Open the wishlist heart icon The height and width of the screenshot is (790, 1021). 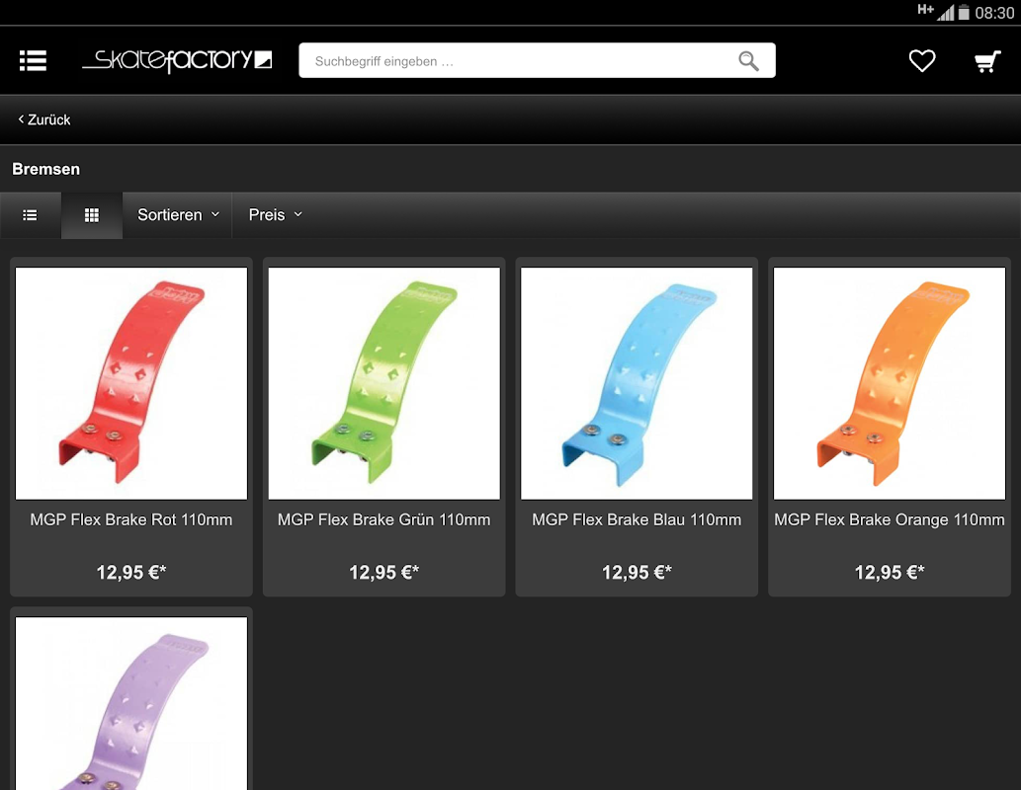pos(922,61)
